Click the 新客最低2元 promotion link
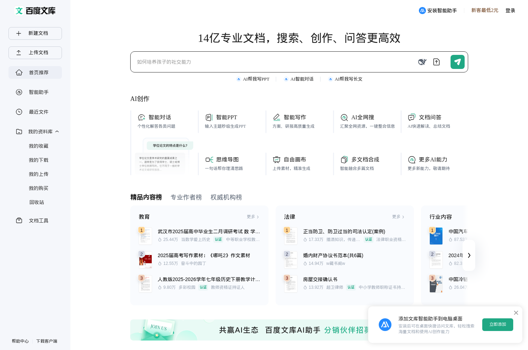The width and height of the screenshot is (528, 350). (485, 10)
